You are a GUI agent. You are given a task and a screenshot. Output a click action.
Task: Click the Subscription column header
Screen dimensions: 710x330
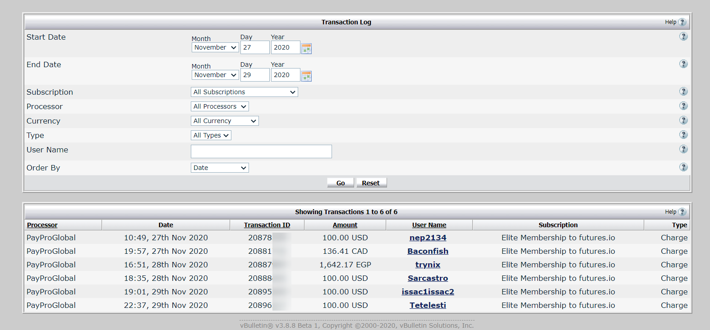pos(558,225)
